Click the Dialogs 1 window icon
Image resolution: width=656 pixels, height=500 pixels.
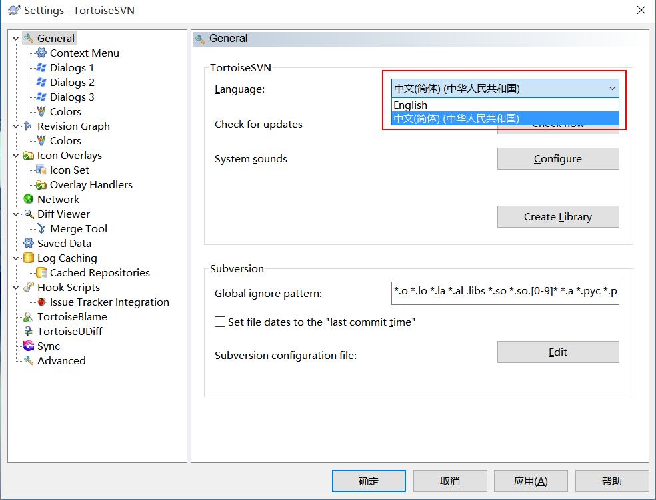[x=41, y=68]
